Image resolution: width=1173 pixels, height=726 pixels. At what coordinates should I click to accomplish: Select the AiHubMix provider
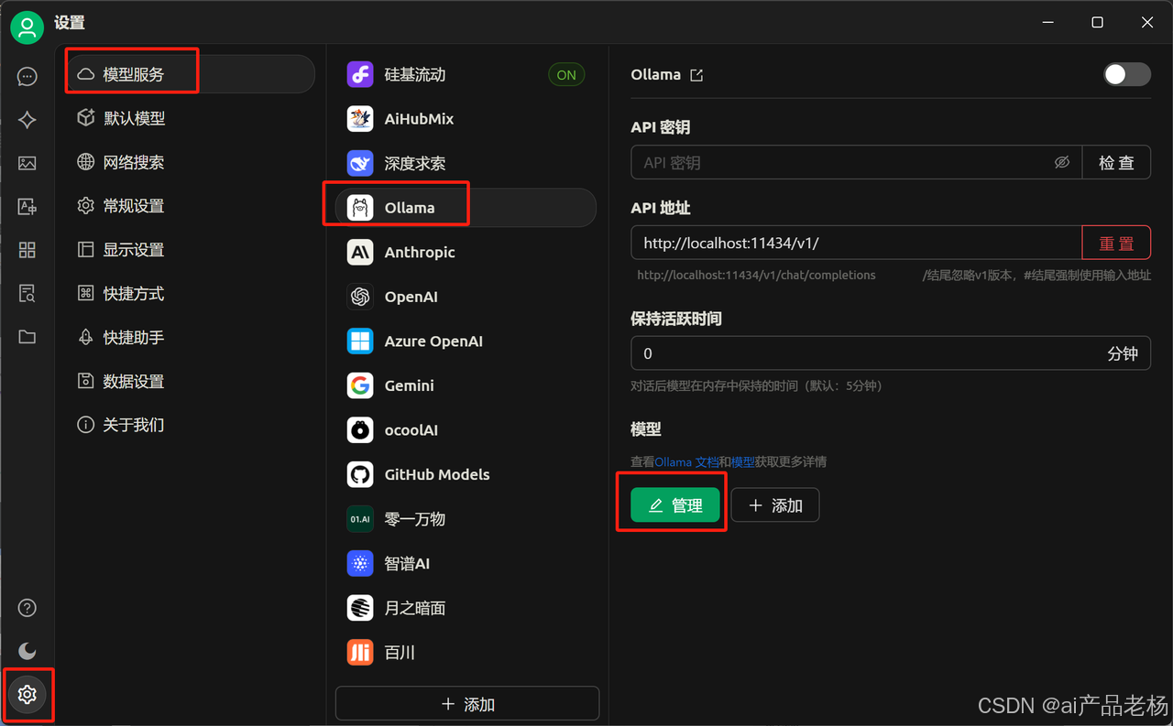(x=466, y=119)
